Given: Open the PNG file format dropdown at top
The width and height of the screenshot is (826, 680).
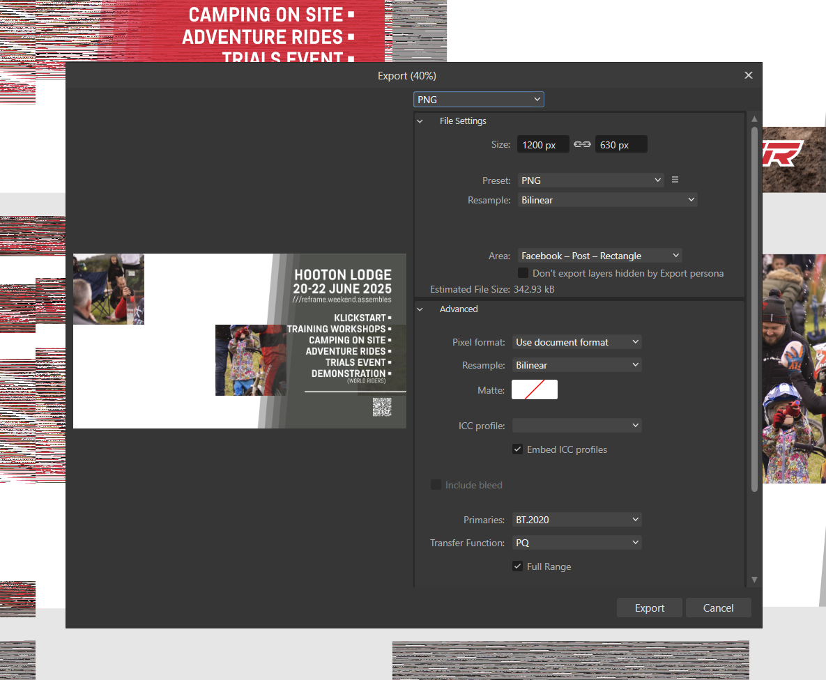Looking at the screenshot, I should click(478, 100).
